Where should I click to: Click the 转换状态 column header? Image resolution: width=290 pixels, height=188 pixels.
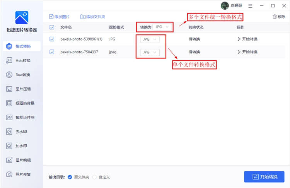click(x=196, y=27)
